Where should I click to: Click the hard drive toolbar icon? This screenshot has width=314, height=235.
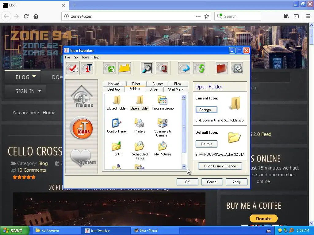[x=237, y=68]
